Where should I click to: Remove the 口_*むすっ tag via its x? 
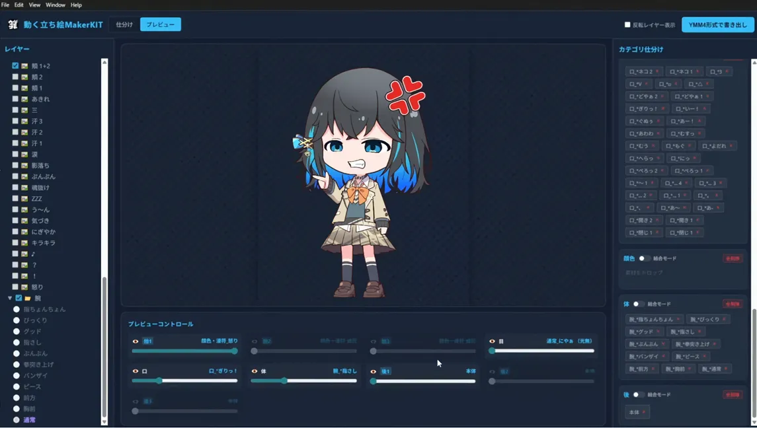(699, 133)
